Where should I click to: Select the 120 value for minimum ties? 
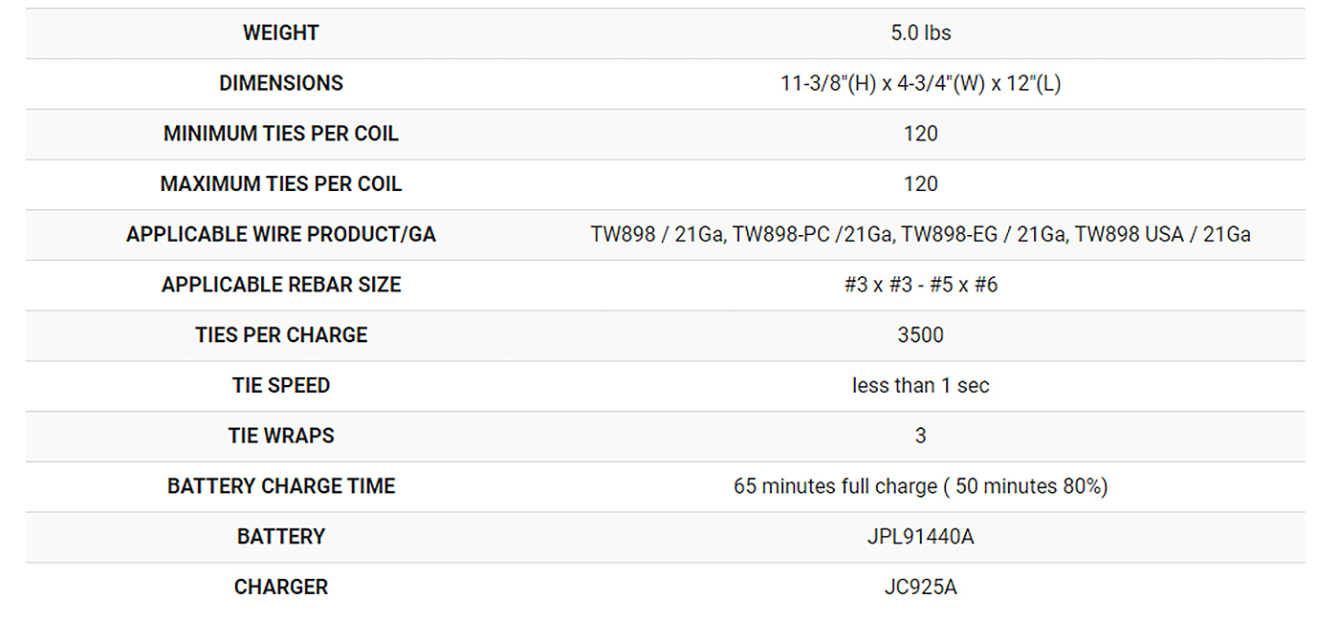pyautogui.click(x=920, y=134)
